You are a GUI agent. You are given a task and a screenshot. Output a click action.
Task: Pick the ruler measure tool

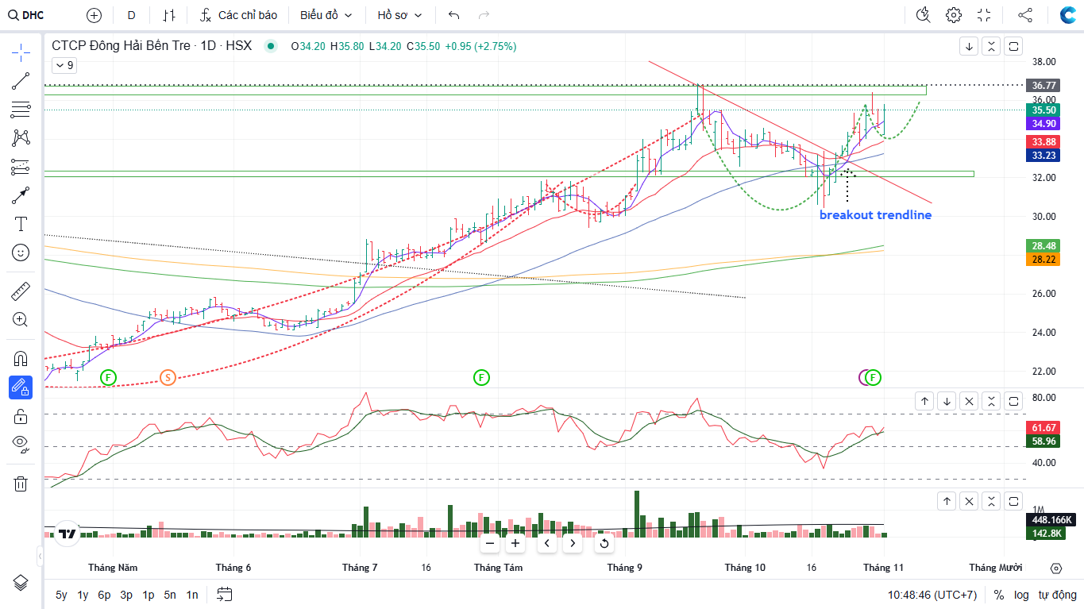(x=21, y=291)
